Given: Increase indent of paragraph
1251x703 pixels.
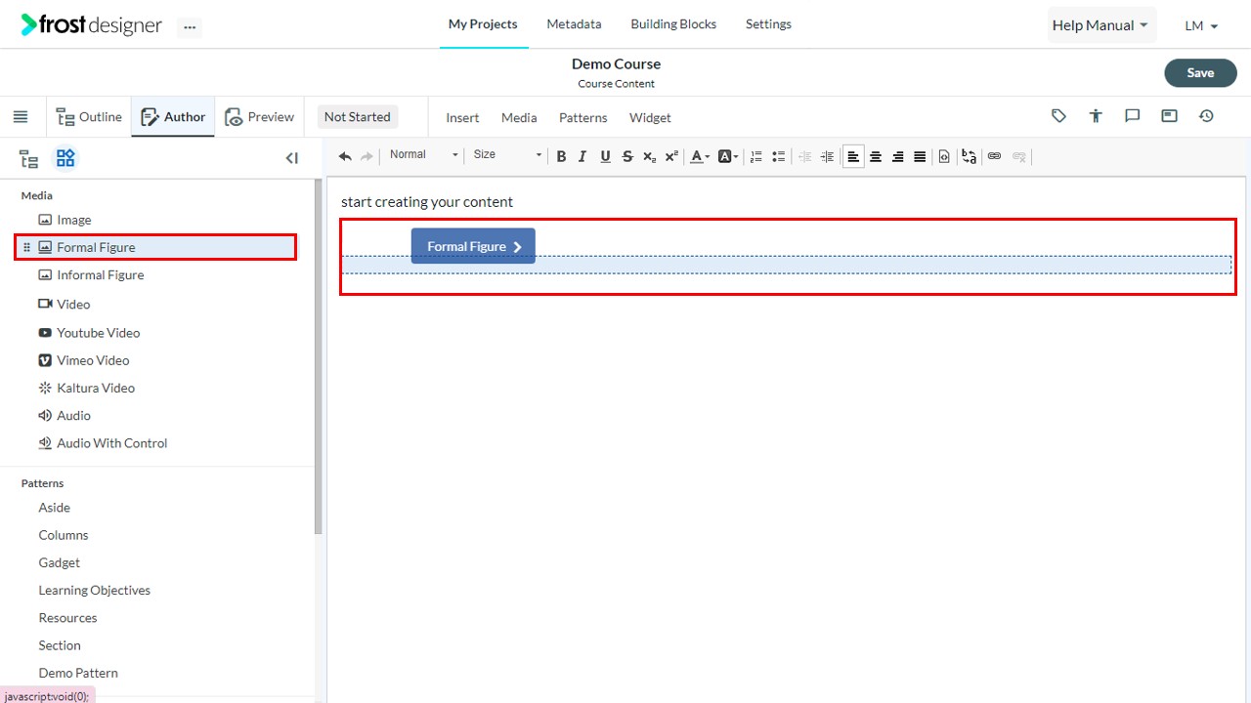Looking at the screenshot, I should 828,156.
